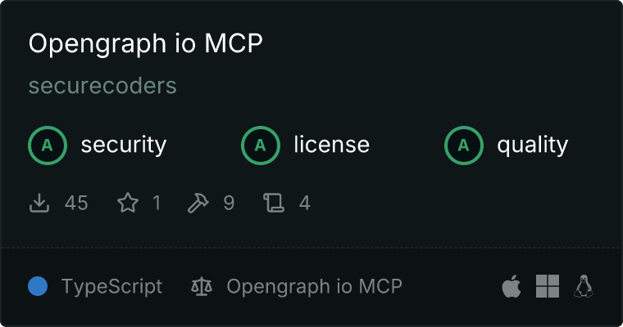Open the Opengraph io MCP title
The image size is (623, 327).
coord(145,43)
